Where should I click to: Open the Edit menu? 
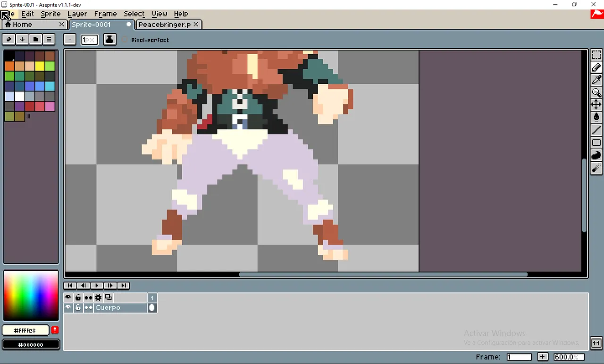(27, 14)
